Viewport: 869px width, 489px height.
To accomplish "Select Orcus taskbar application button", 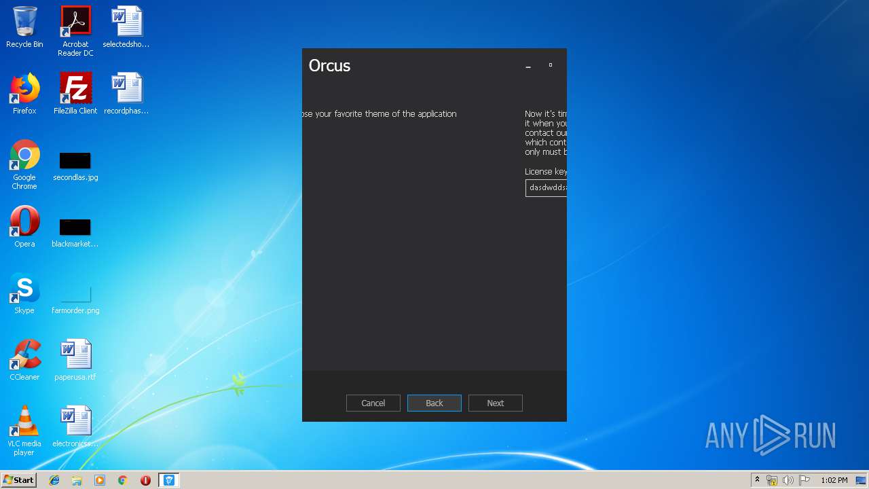I will [x=169, y=480].
